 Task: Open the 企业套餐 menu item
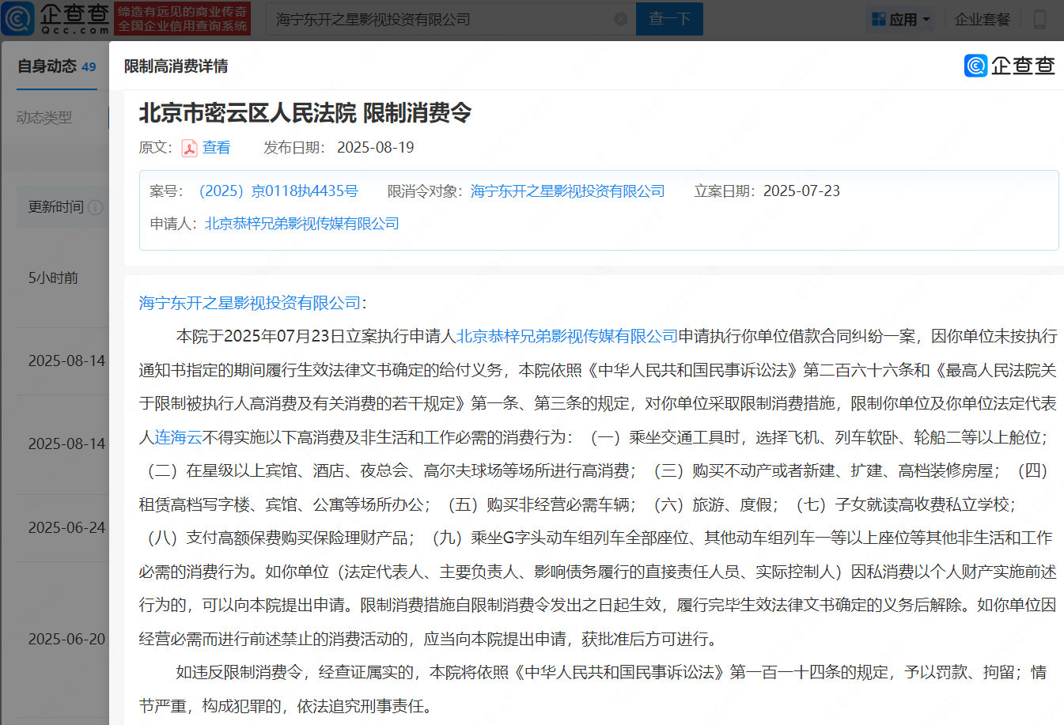[x=983, y=19]
